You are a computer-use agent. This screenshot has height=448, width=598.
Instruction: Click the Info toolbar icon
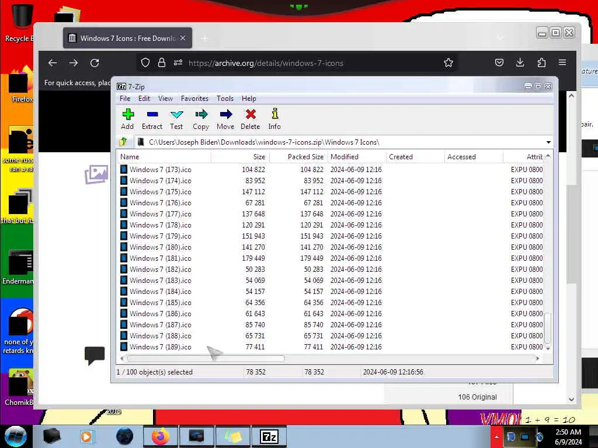click(274, 119)
